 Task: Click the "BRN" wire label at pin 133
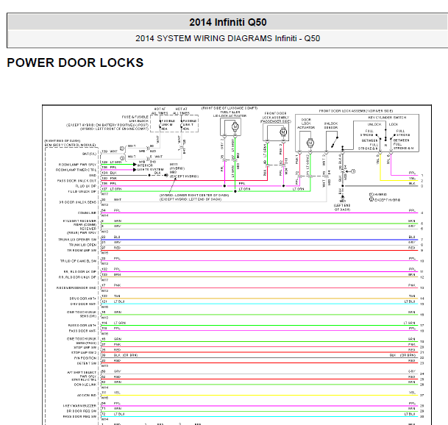[x=117, y=274]
